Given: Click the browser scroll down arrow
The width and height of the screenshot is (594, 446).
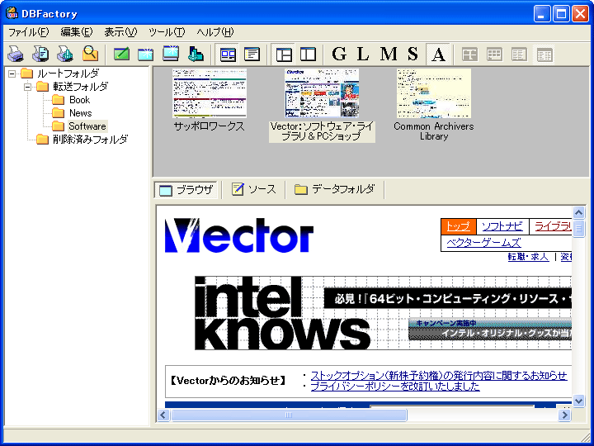Looking at the screenshot, I should (x=578, y=401).
